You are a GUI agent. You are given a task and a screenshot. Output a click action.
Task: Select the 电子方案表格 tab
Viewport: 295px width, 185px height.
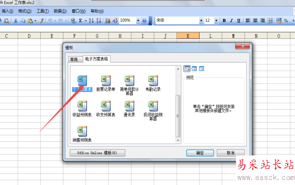[96, 59]
